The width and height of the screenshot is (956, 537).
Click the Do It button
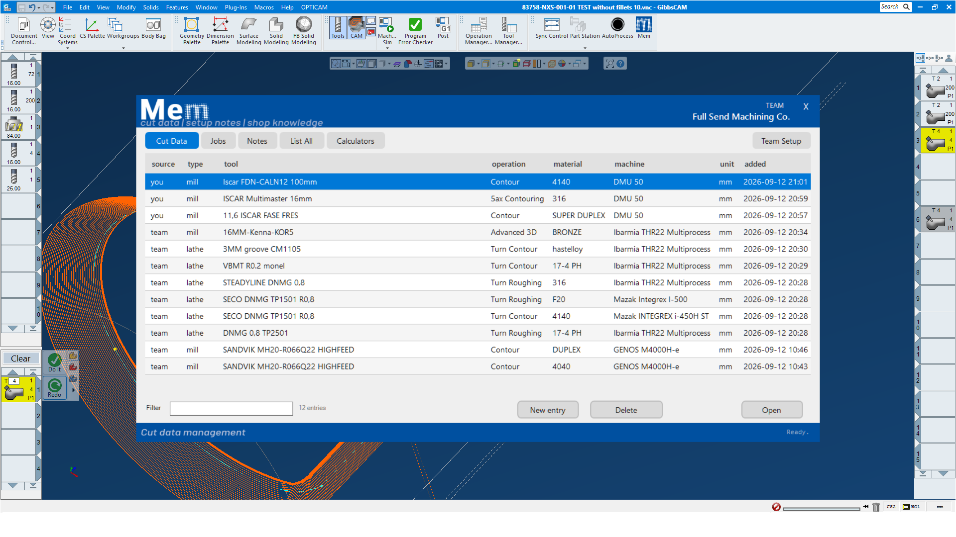[55, 362]
